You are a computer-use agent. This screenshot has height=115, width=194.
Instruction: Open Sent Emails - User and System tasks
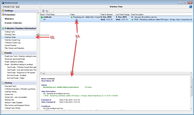click(22, 70)
